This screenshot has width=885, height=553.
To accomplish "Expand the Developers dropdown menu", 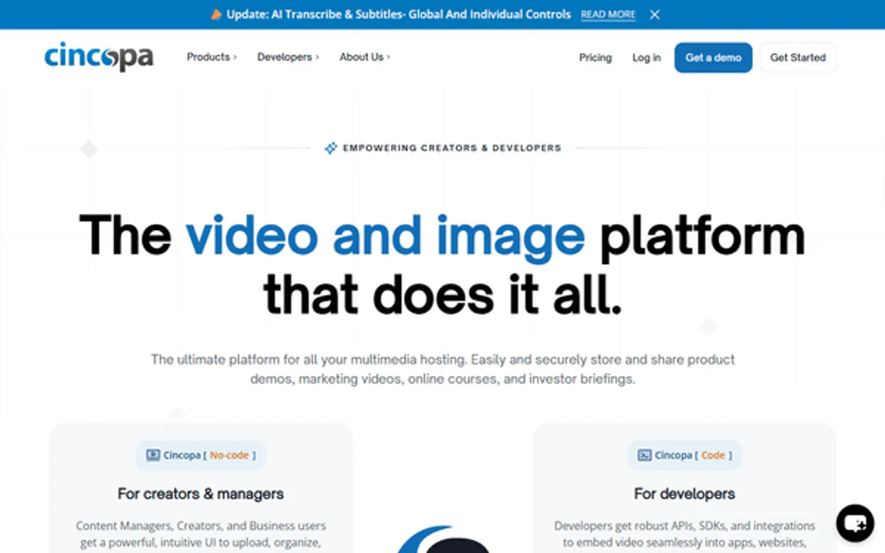I will click(287, 57).
